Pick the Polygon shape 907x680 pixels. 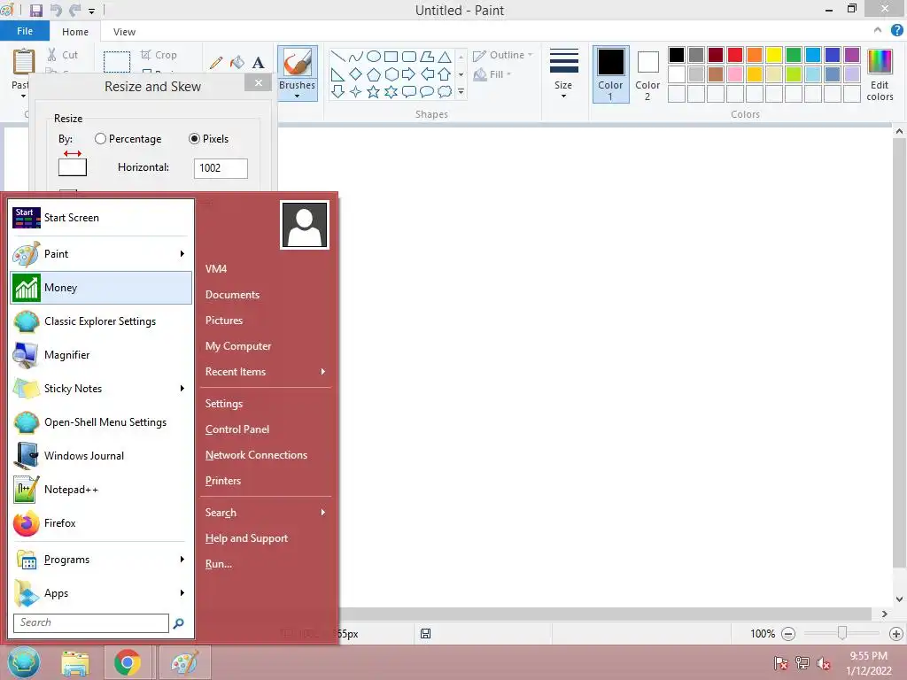[427, 57]
